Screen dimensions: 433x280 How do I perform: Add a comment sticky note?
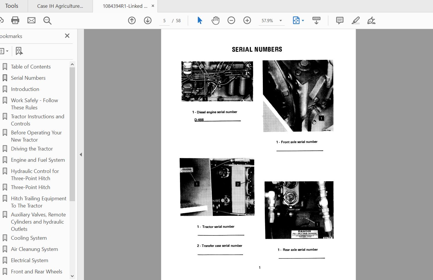click(340, 20)
